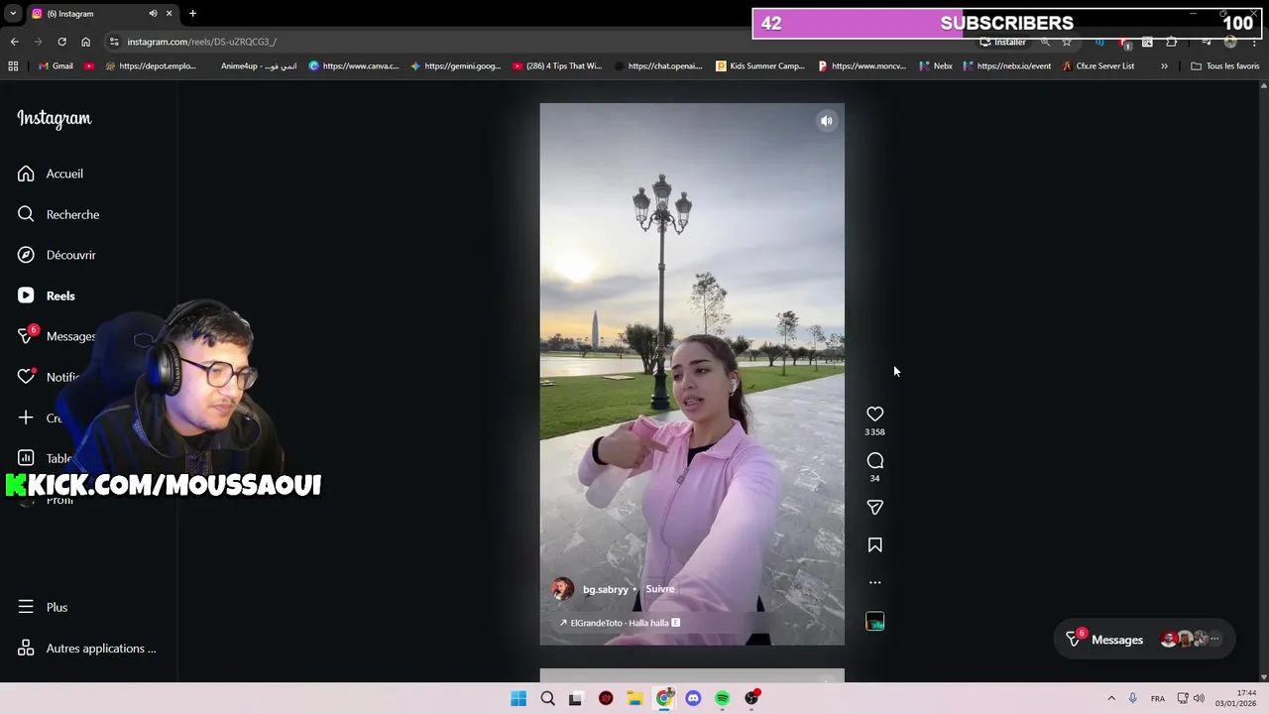1269x714 pixels.
Task: Open Messages in the left sidebar
Action: tap(57, 336)
